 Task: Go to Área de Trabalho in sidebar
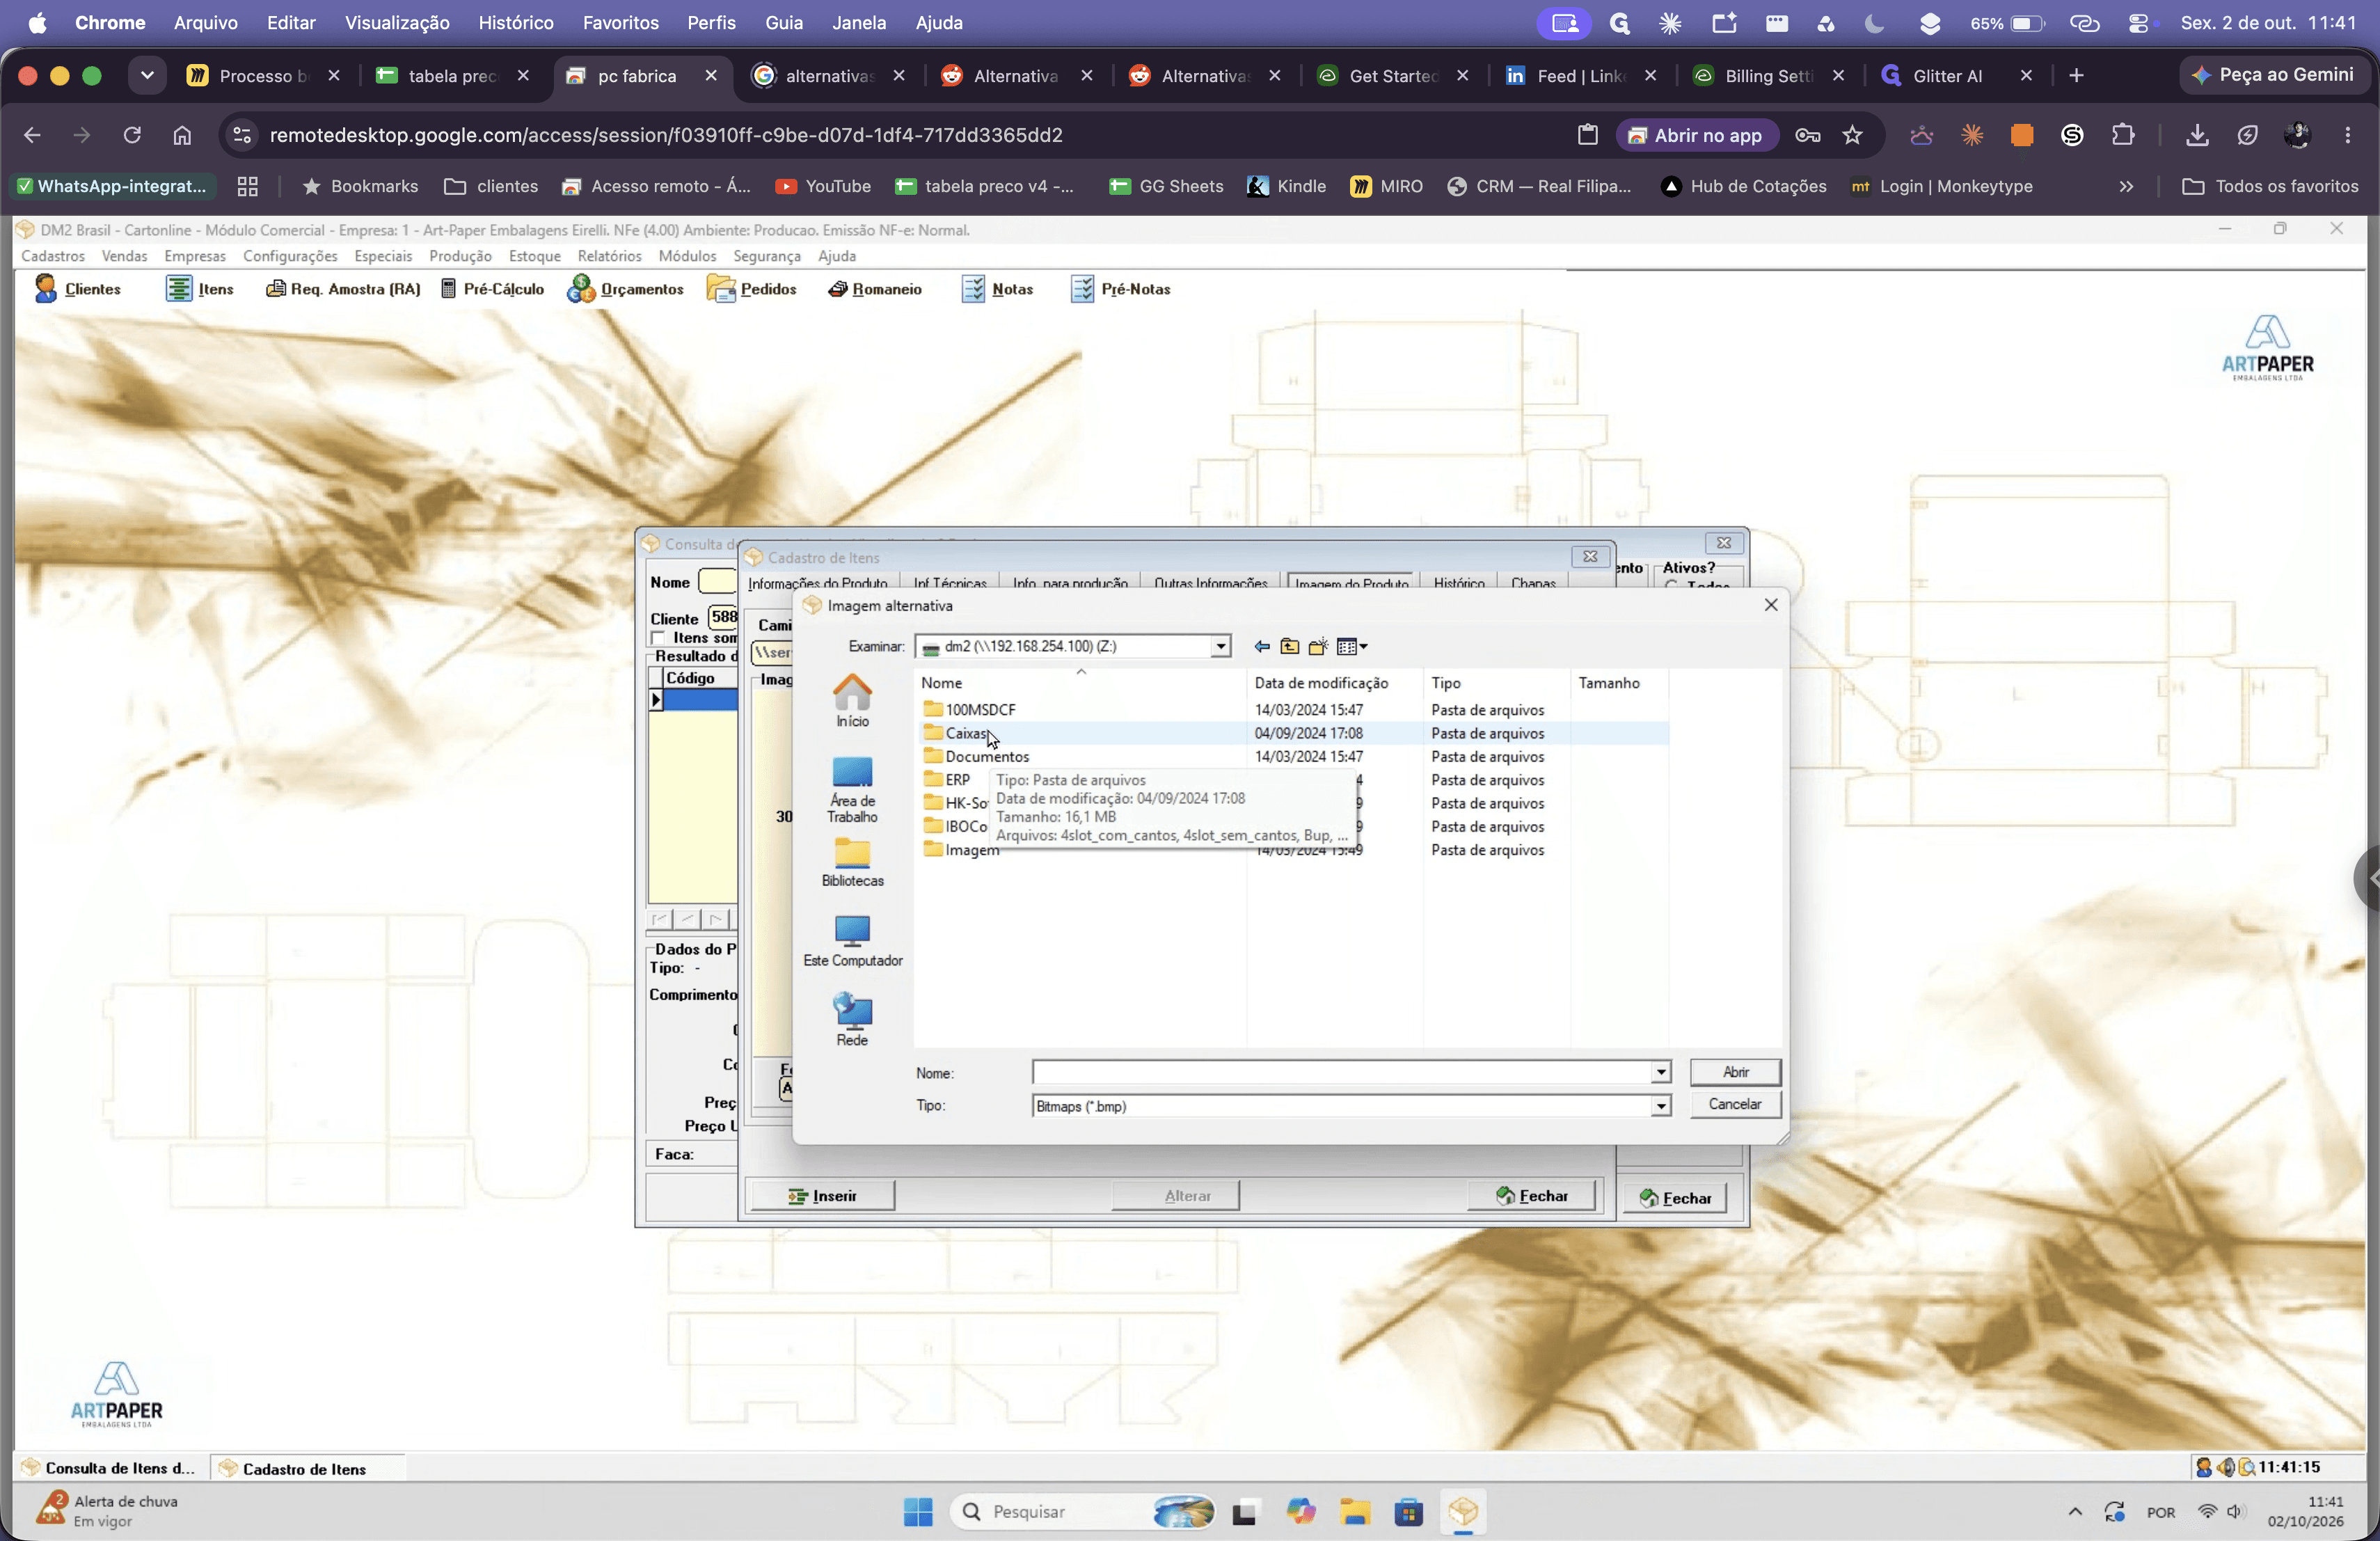(852, 790)
